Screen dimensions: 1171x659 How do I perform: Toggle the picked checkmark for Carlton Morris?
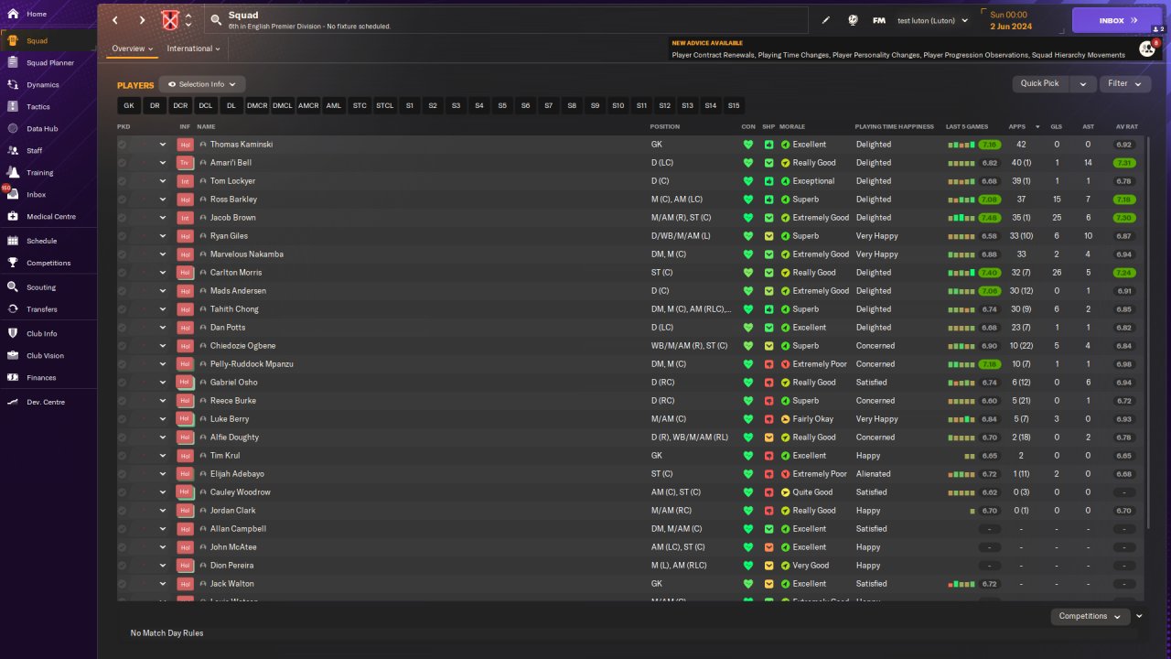(123, 273)
